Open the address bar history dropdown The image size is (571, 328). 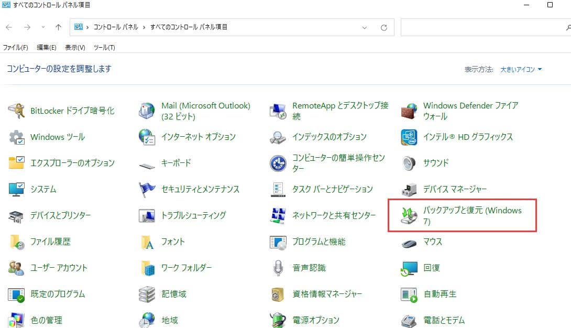point(365,27)
